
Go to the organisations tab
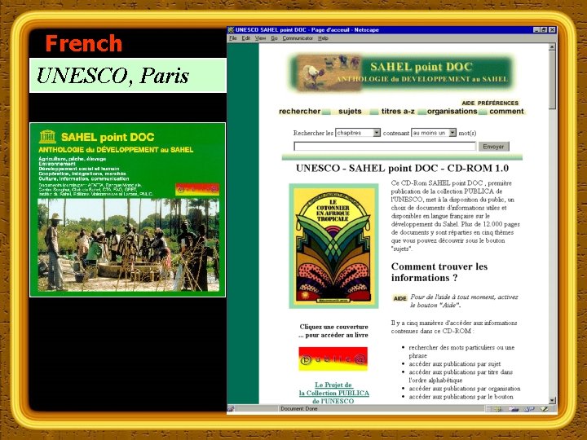point(452,111)
